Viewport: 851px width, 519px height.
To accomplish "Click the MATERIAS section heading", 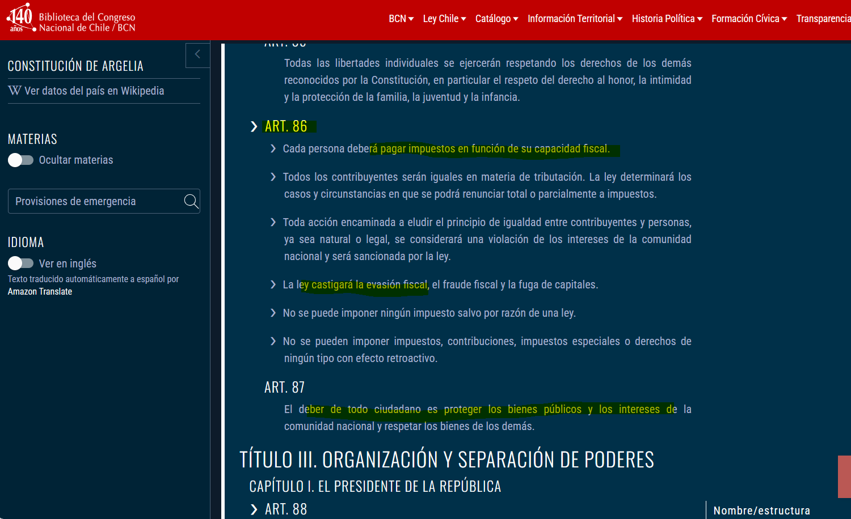I will point(32,139).
